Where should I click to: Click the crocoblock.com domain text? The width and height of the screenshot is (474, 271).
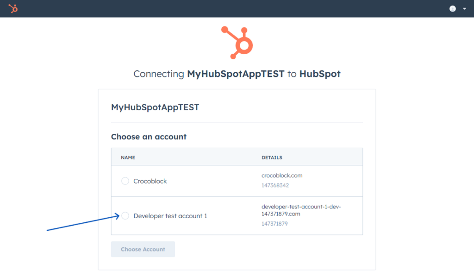282,175
